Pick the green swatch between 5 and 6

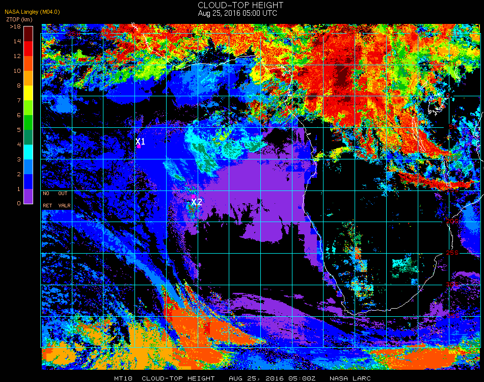(28, 123)
